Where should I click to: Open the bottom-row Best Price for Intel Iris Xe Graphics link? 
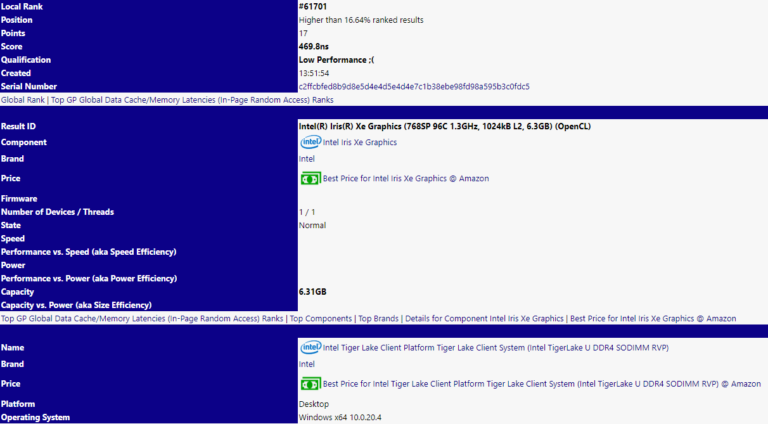[x=653, y=319]
